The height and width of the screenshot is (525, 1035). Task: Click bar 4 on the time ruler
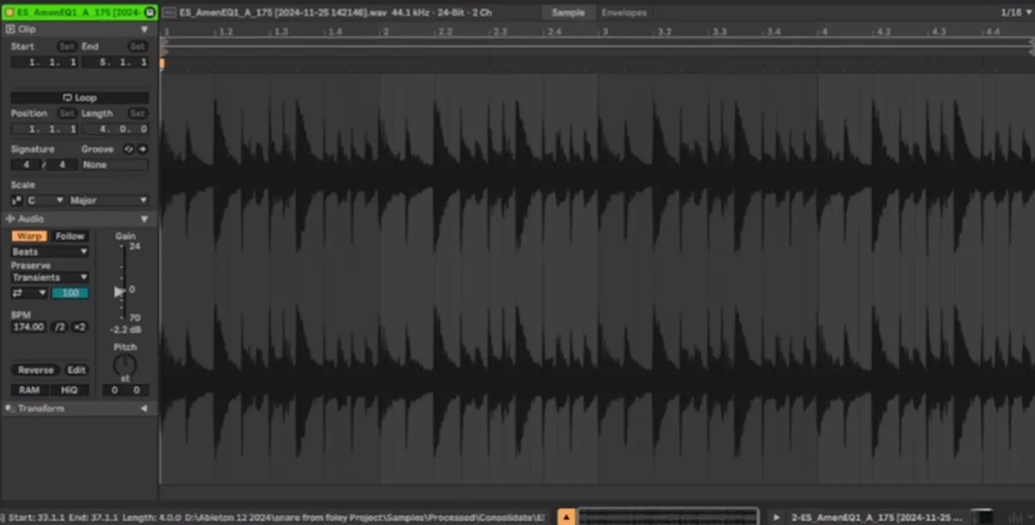point(824,31)
